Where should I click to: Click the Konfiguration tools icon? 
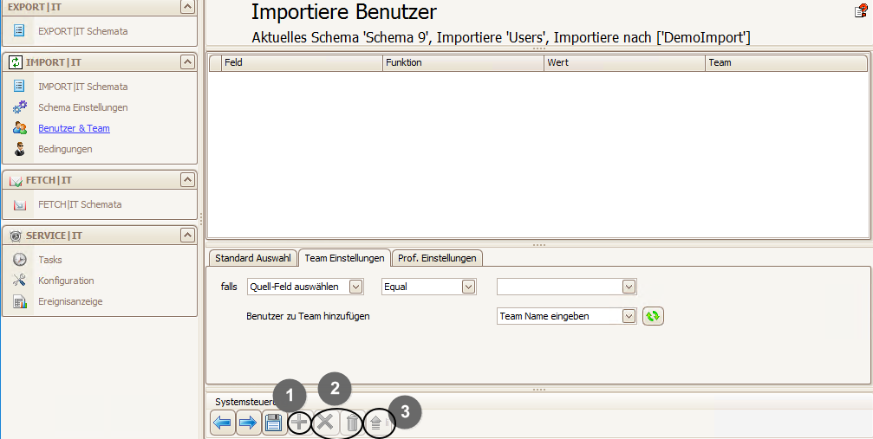(19, 281)
